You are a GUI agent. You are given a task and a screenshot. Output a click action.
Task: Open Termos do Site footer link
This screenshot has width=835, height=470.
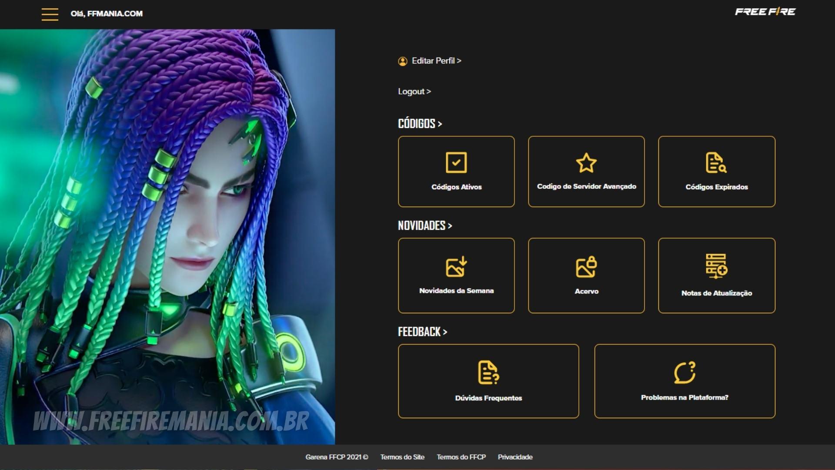pyautogui.click(x=402, y=457)
